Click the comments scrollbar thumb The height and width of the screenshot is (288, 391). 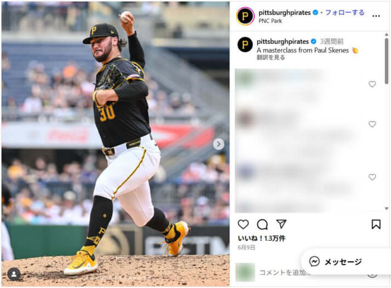[x=387, y=61]
